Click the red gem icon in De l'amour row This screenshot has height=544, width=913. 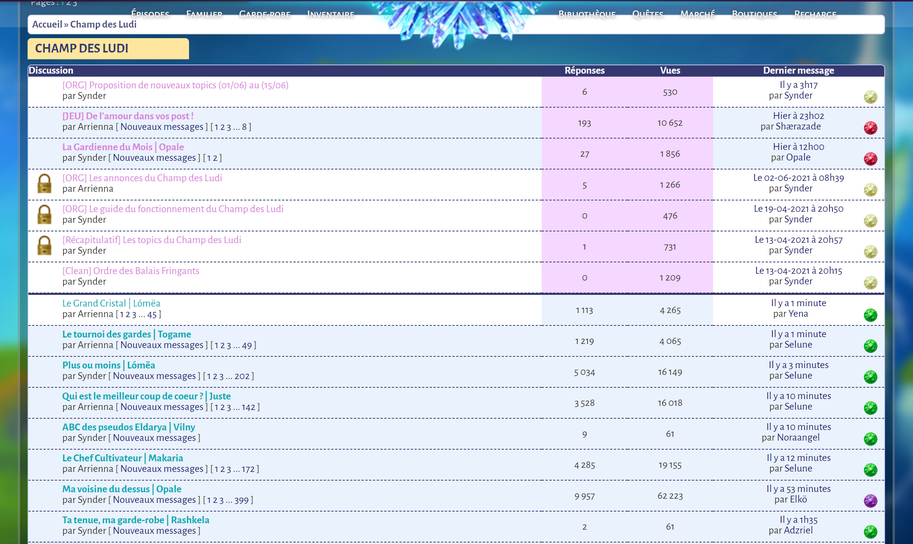point(870,128)
